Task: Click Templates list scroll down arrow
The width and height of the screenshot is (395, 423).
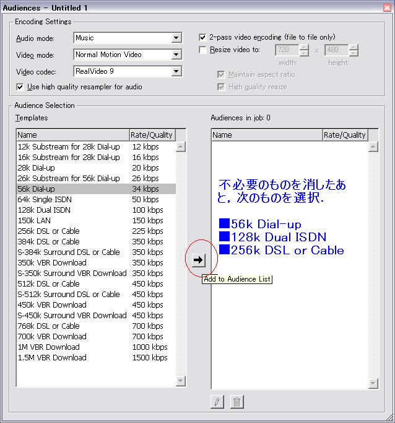Action: 181,381
